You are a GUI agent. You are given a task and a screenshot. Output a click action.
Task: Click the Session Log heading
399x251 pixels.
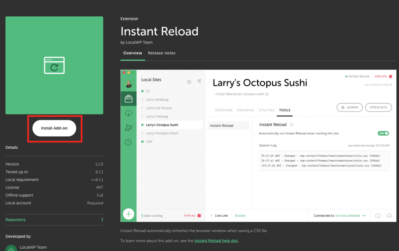[268, 145]
